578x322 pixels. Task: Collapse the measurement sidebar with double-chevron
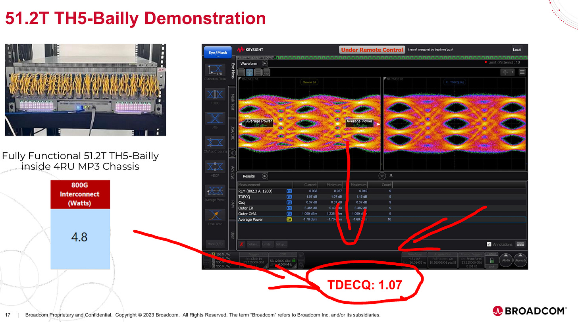click(x=233, y=153)
